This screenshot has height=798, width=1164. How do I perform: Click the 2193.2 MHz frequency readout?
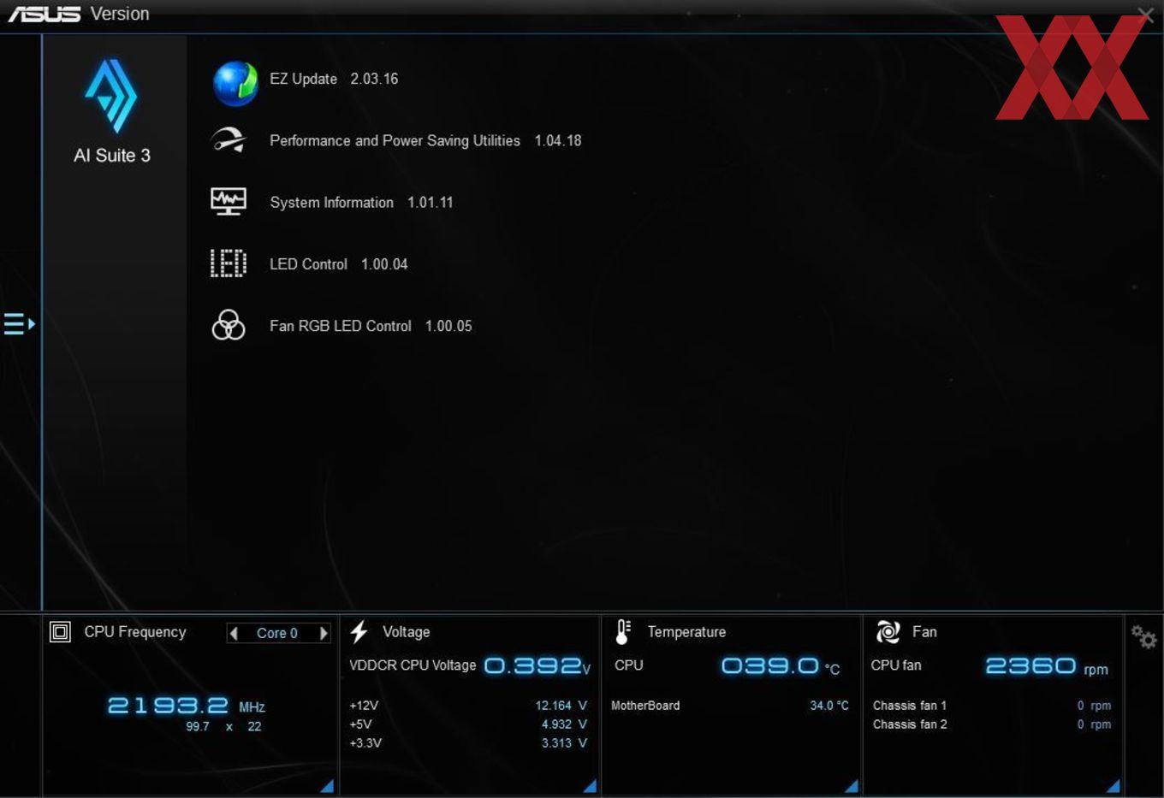pos(186,706)
